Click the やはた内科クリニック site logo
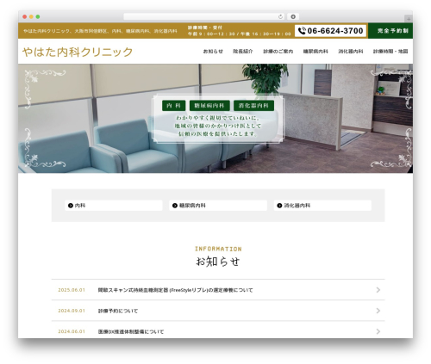Viewport: 431px width, 364px height. point(78,52)
